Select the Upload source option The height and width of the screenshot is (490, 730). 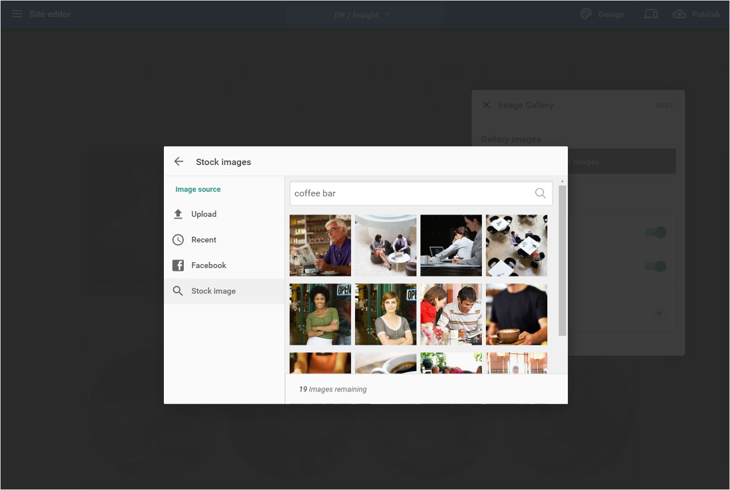(224, 214)
